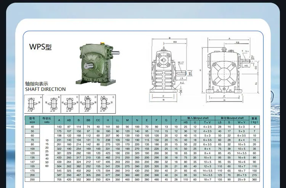
Task: Click the "U" sub-header in the table
Action: (x=195, y=122)
